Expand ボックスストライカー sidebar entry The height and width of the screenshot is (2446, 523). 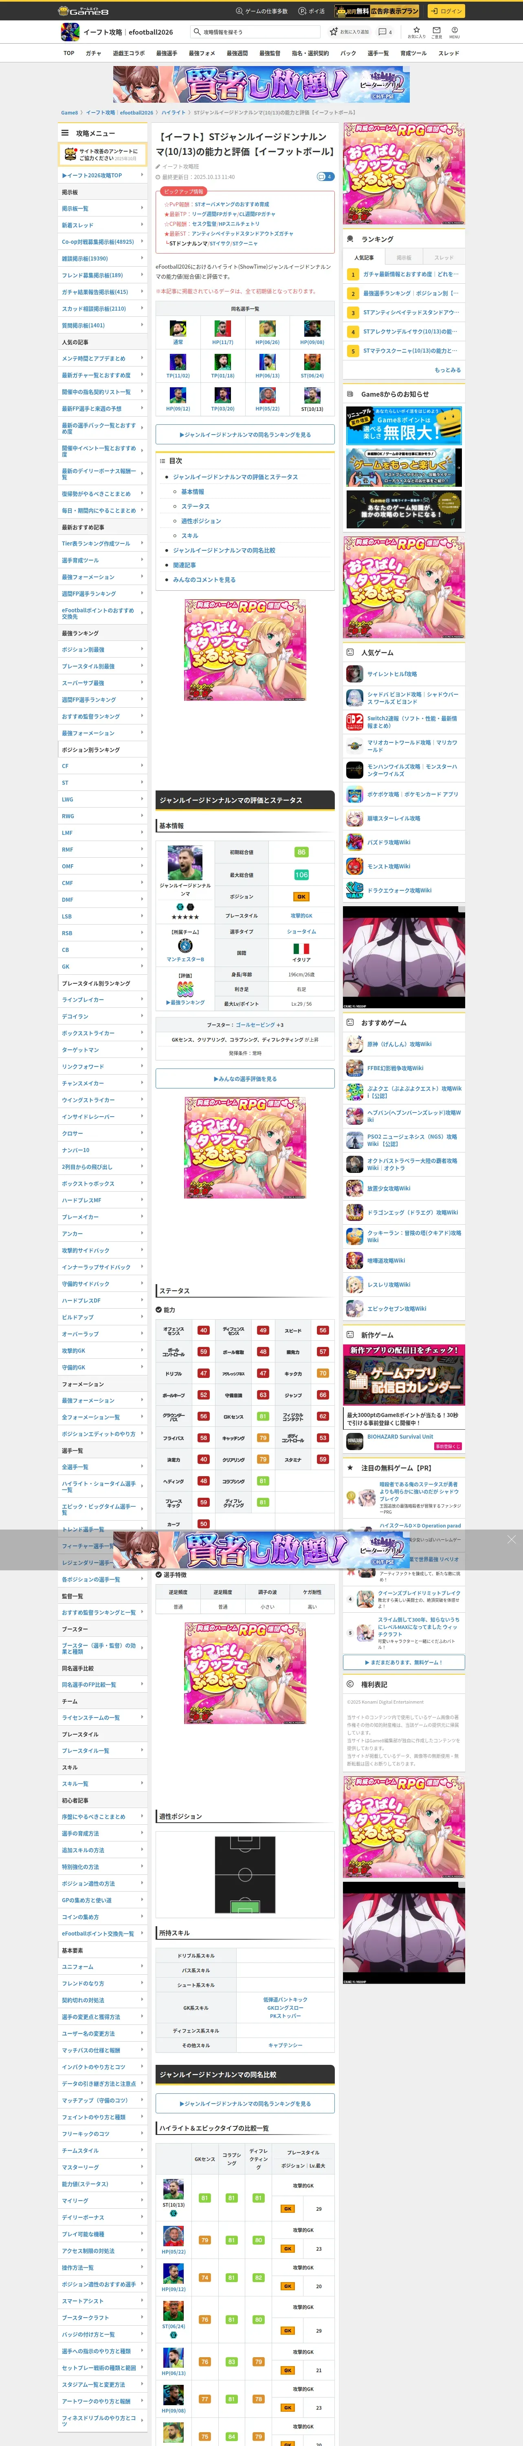pyautogui.click(x=103, y=1033)
